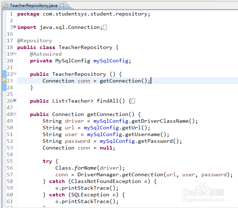Click the Java file icon on the tab
This screenshot has width=238, height=208.
[x=5, y=6]
